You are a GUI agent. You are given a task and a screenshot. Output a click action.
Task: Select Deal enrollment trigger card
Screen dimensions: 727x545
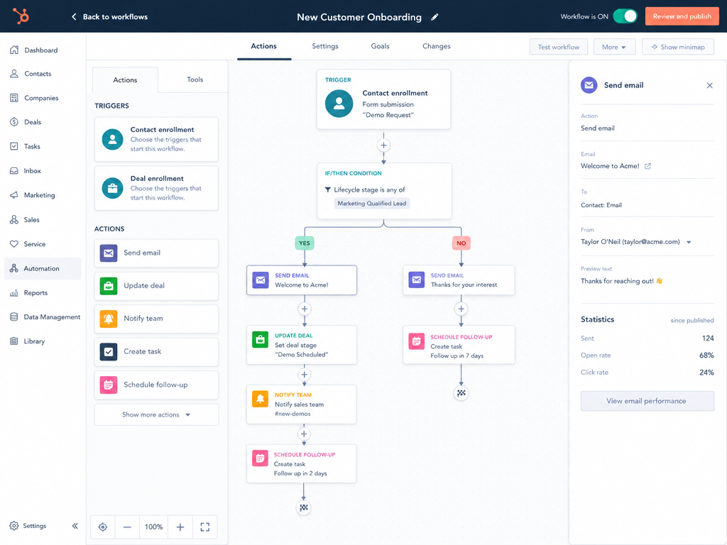pyautogui.click(x=156, y=188)
